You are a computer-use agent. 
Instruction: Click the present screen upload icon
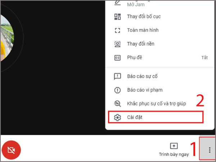[174, 146]
